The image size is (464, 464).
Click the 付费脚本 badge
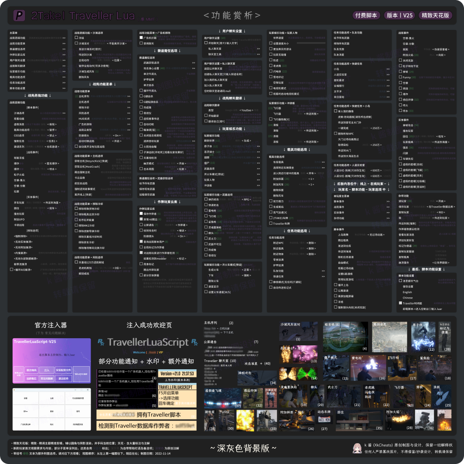click(366, 15)
